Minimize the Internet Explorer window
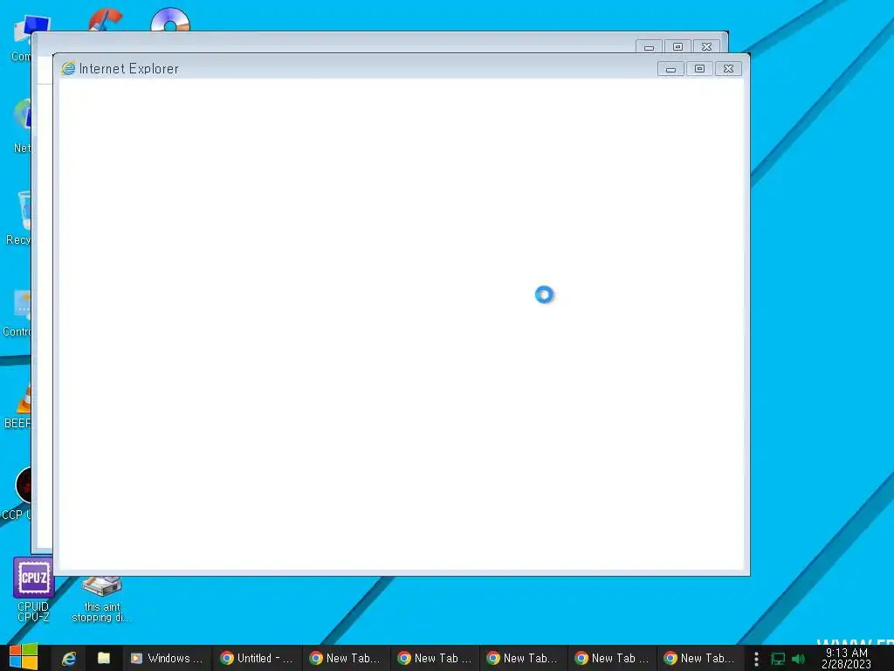The width and height of the screenshot is (894, 671). point(670,69)
